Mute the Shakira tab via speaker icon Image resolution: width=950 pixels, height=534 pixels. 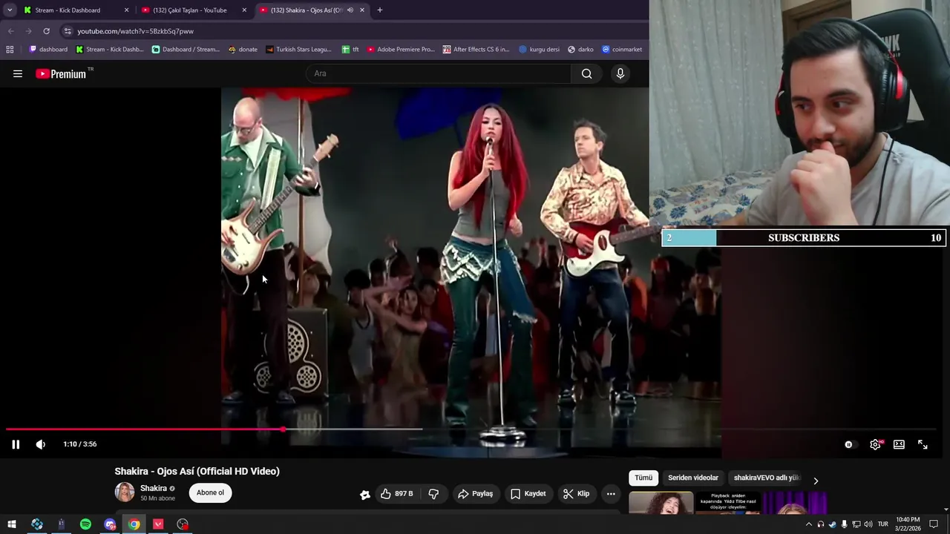(x=350, y=10)
